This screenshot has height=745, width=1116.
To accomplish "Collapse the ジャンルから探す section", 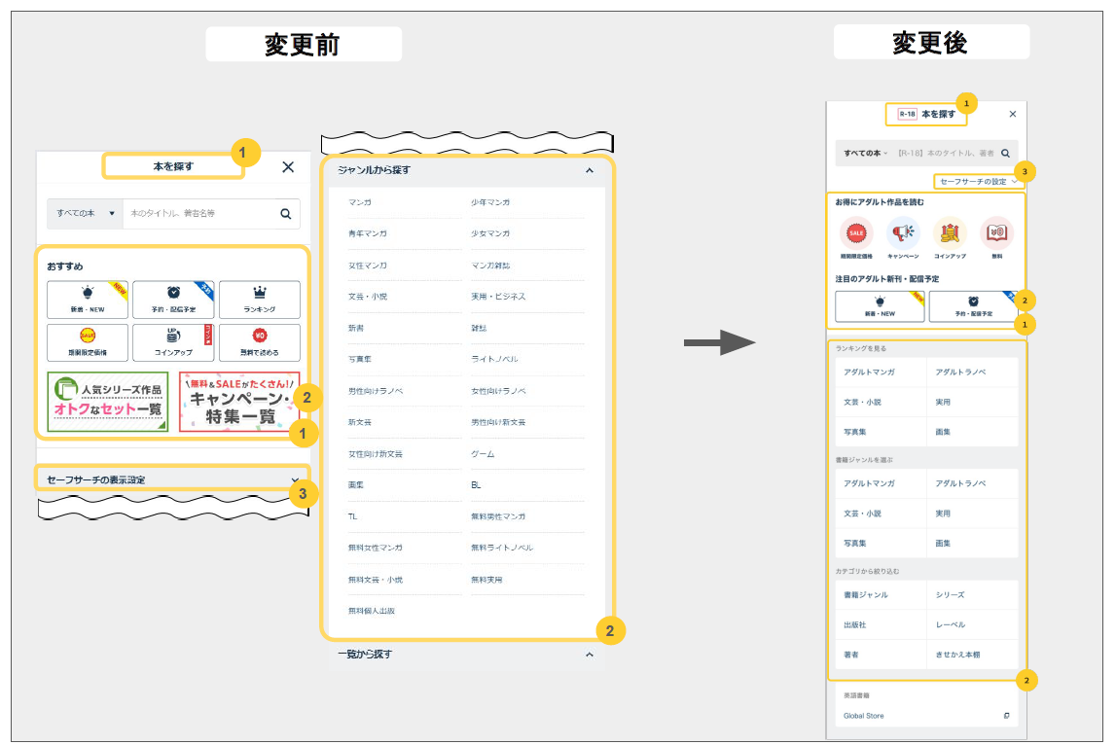I will (589, 170).
